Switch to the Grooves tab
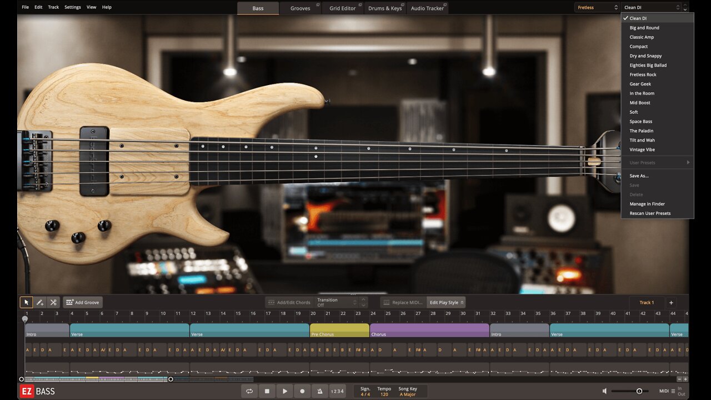The width and height of the screenshot is (711, 400). [301, 8]
